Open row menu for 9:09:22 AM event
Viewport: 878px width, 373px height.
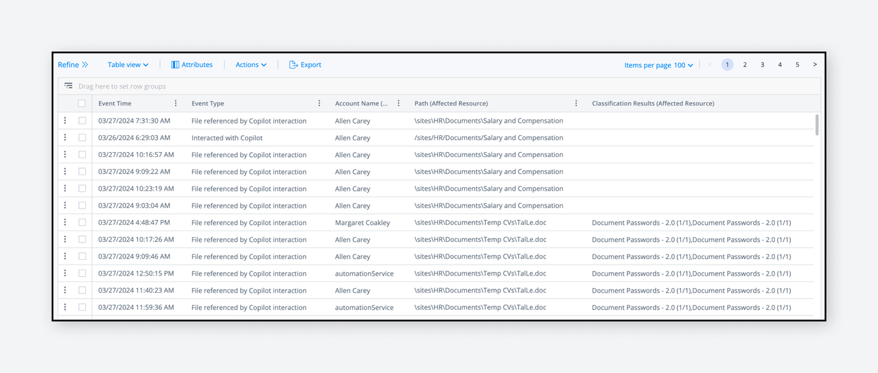(65, 171)
